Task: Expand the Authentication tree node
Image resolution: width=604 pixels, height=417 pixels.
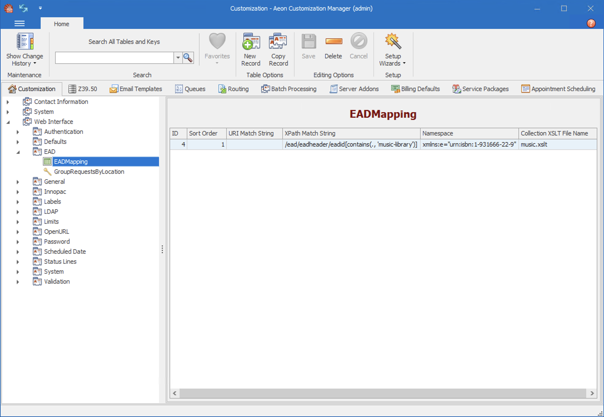Action: pyautogui.click(x=18, y=132)
